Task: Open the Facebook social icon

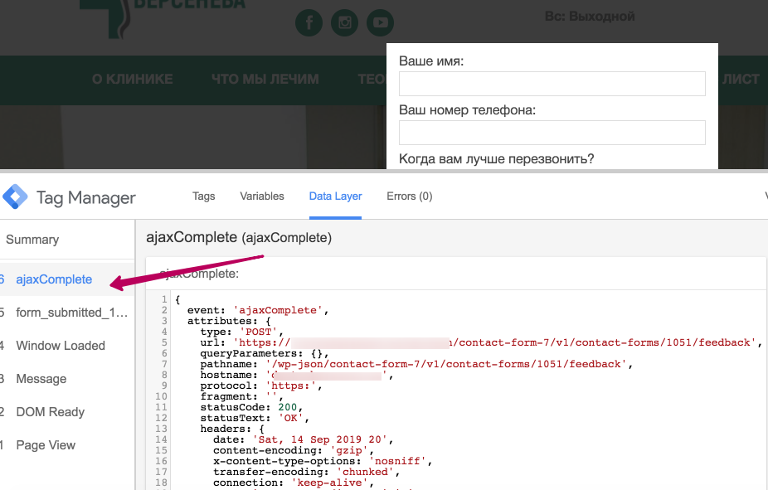Action: coord(309,22)
